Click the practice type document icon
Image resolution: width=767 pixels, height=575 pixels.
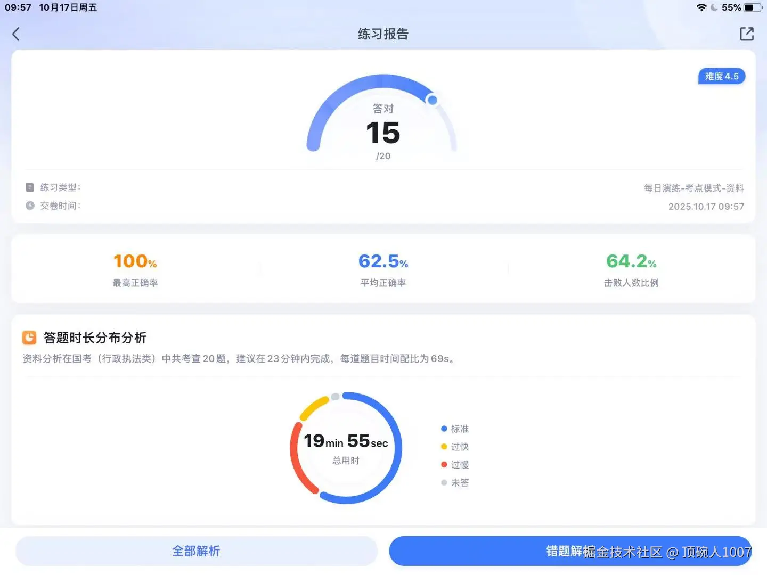[x=30, y=187]
